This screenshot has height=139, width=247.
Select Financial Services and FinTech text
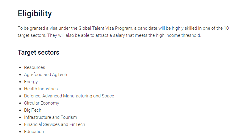coord(54,124)
